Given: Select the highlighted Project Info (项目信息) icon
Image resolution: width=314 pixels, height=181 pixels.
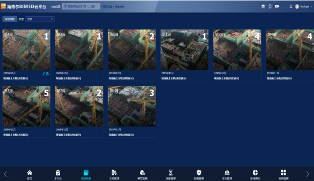Looking at the screenshot, I should point(86,173).
